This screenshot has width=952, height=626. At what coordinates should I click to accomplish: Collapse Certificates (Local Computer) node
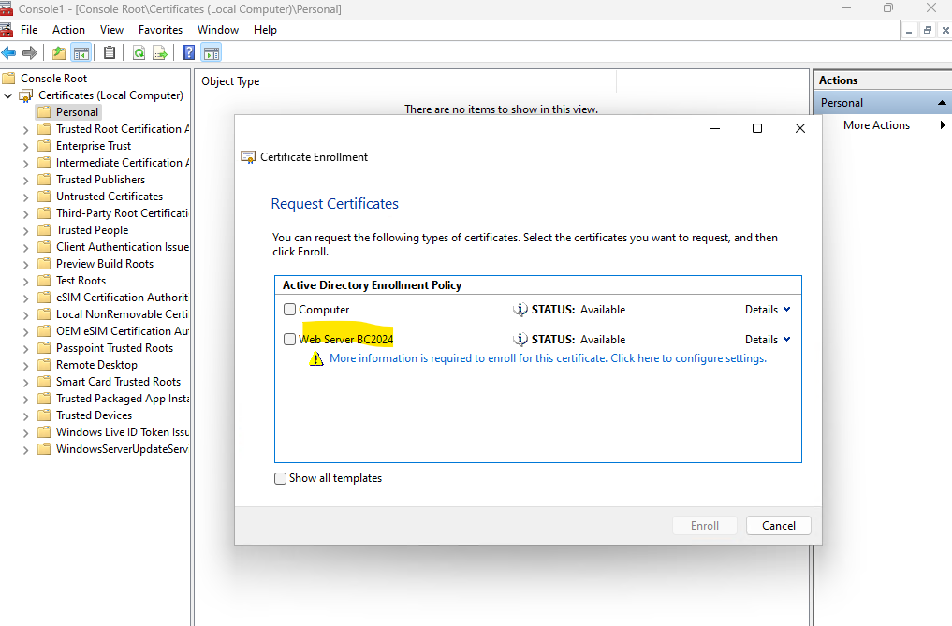tap(7, 96)
